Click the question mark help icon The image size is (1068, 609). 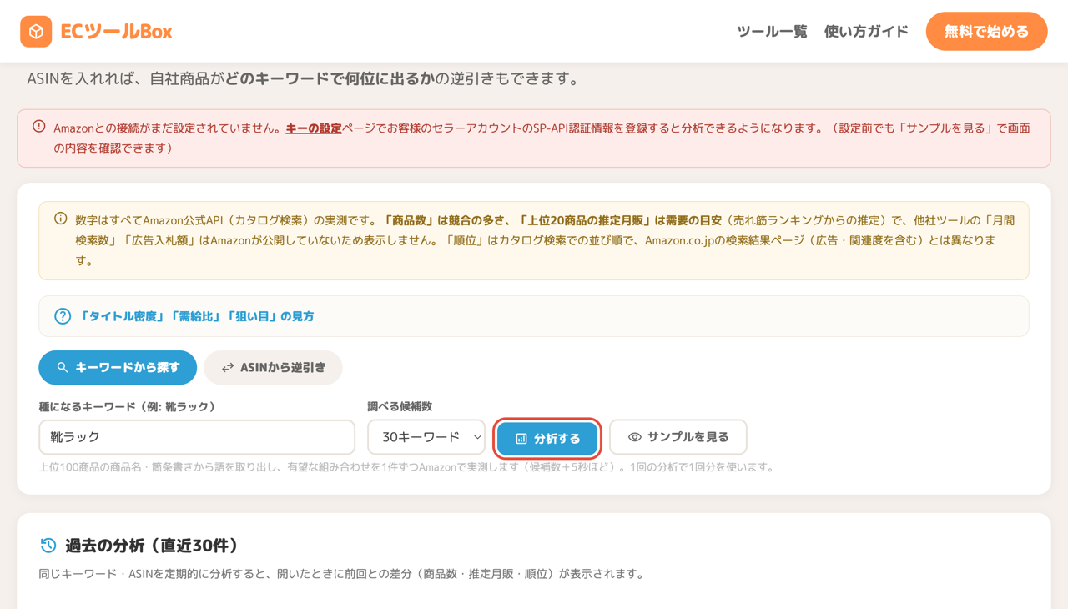tap(63, 316)
